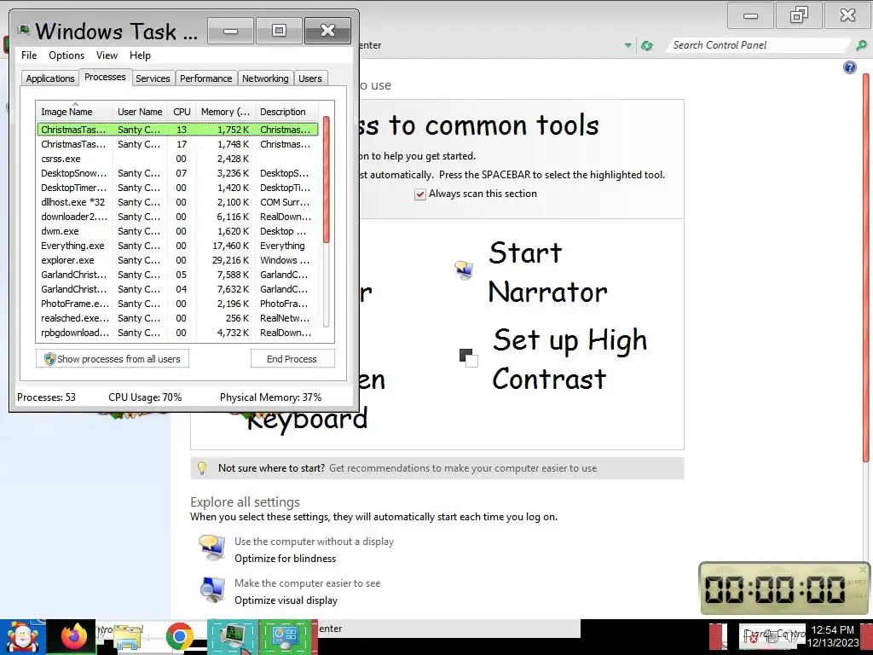This screenshot has width=873, height=655.
Task: Select the PhotoFrame process row
Action: (x=177, y=304)
